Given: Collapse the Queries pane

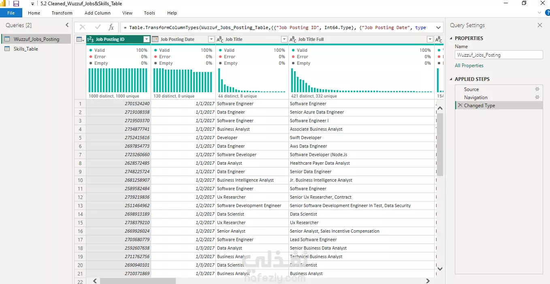Looking at the screenshot, I should 67,25.
